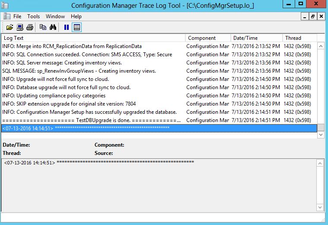Sort by the Component column header
This screenshot has width=328, height=225.
coord(207,38)
